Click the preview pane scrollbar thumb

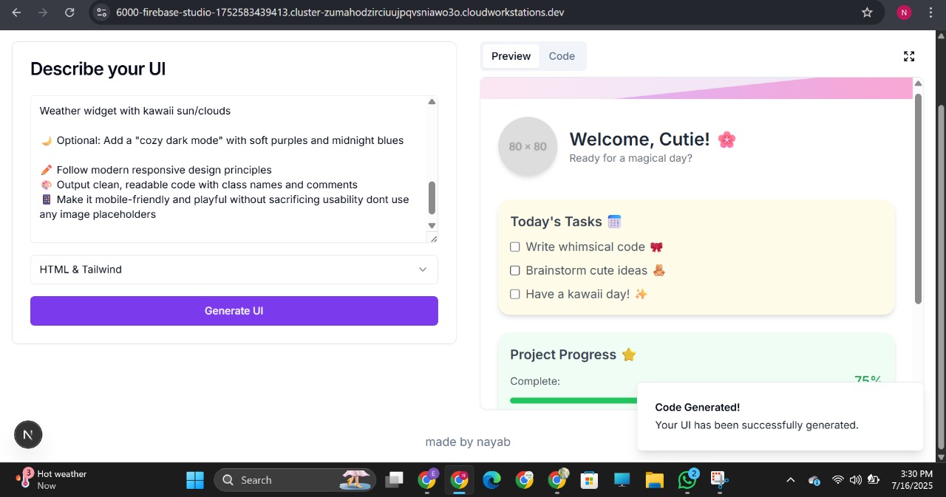[x=919, y=198]
